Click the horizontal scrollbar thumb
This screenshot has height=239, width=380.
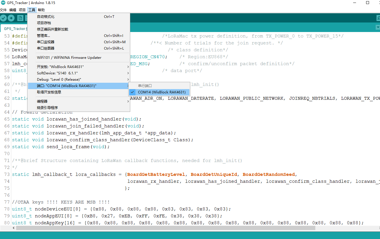click(166, 228)
